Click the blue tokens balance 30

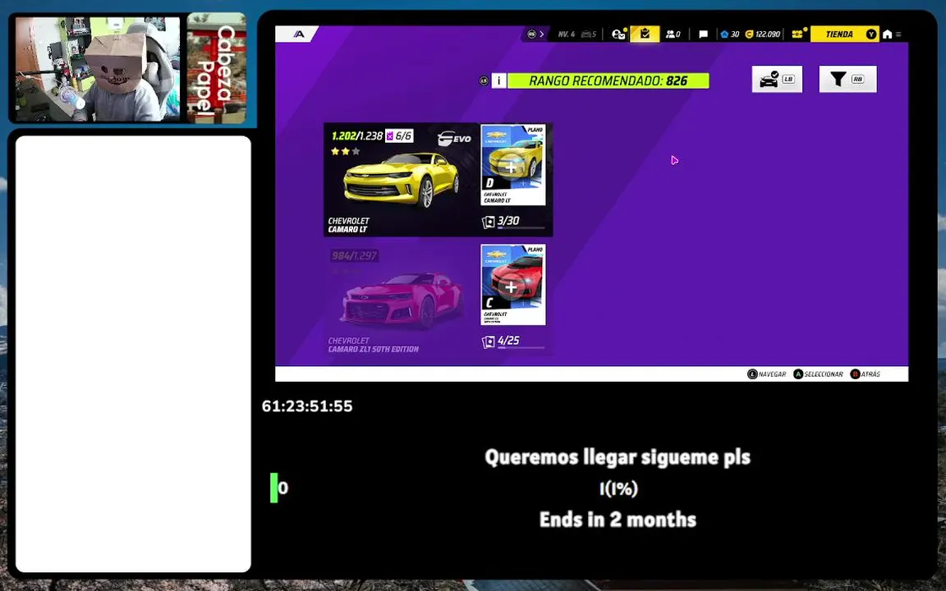pos(729,34)
